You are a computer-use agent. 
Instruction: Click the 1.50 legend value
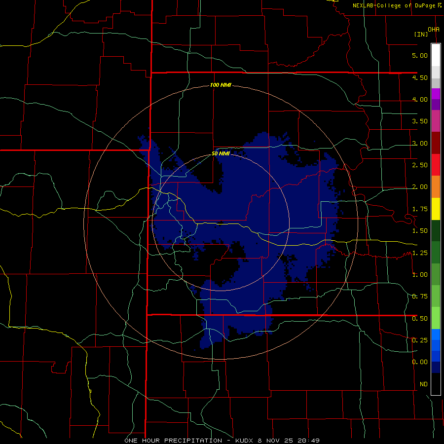coord(420,231)
